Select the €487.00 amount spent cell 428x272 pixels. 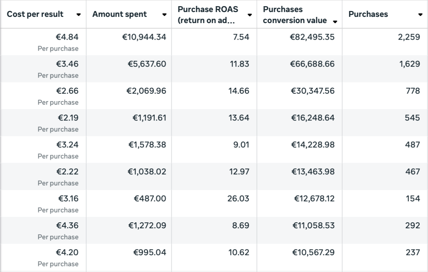(x=150, y=199)
